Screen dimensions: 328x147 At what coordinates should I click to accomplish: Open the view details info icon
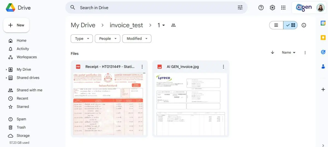(304, 25)
